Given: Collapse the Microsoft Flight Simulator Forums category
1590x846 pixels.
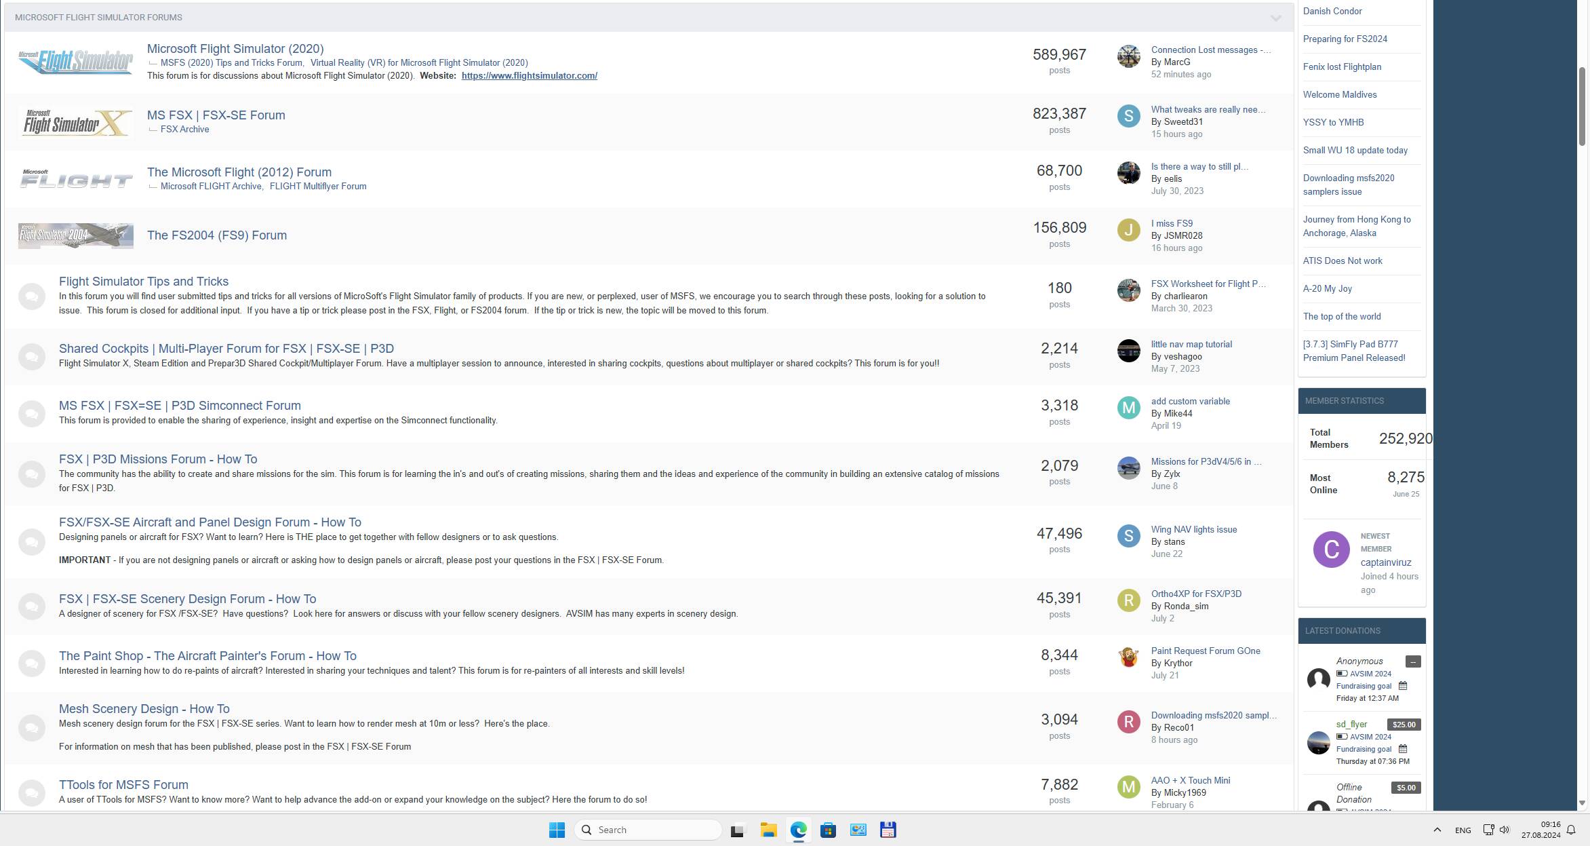Looking at the screenshot, I should tap(1275, 18).
